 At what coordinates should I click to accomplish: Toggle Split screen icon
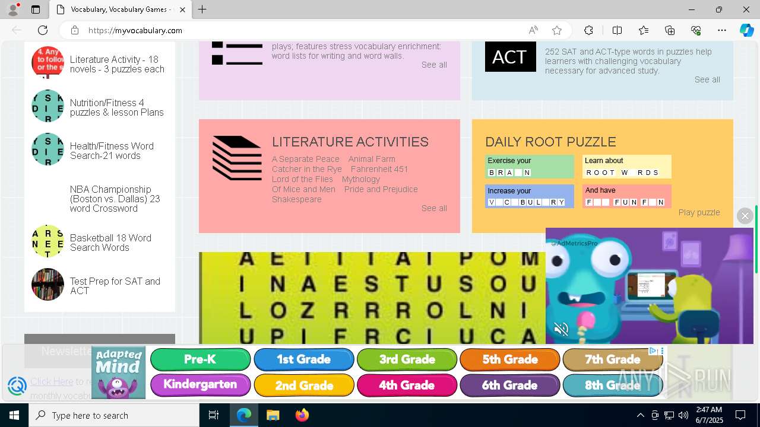tap(617, 30)
